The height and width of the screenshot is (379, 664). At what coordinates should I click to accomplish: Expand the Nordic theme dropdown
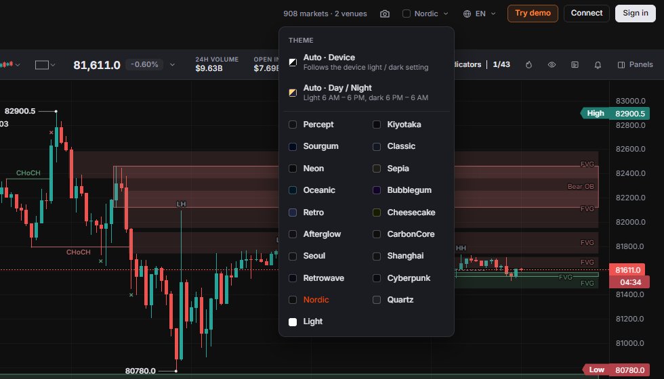(x=426, y=14)
